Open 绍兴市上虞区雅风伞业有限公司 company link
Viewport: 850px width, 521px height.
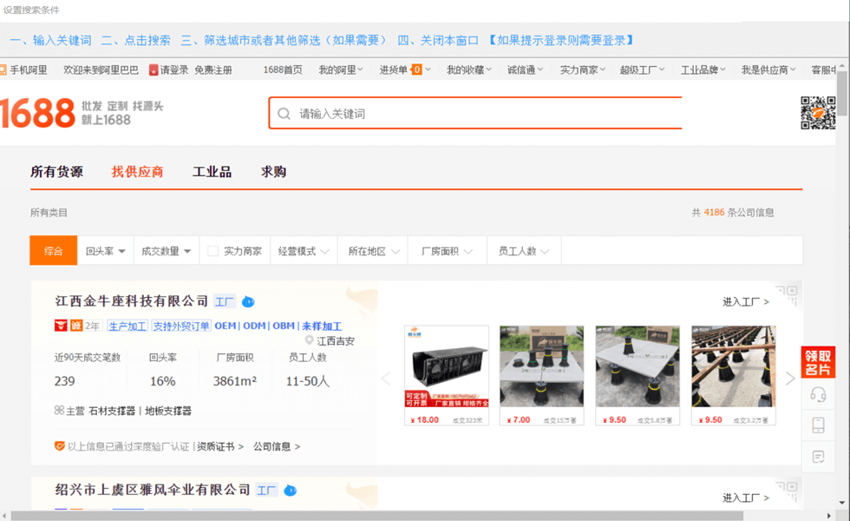point(153,490)
